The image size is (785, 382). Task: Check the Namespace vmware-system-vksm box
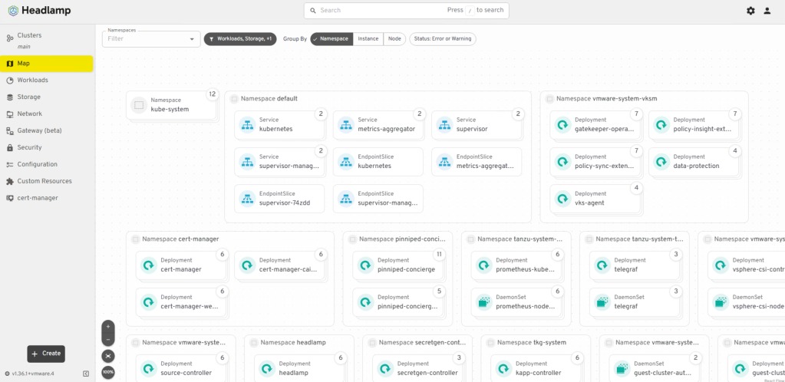coord(549,99)
